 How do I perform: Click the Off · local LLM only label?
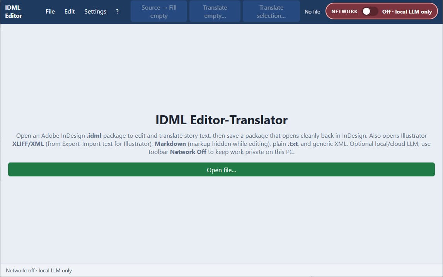tap(407, 12)
